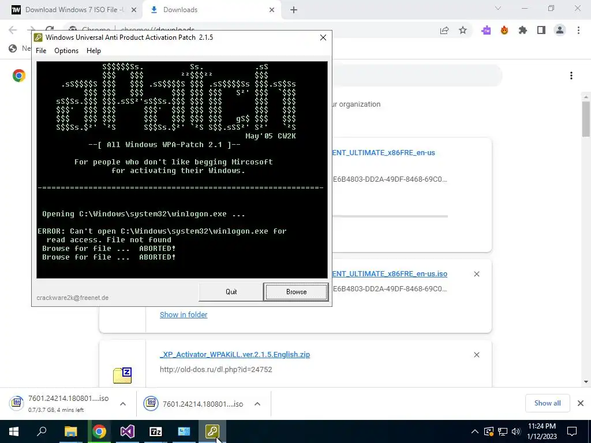The image size is (591, 443).
Task: Toggle the Chrome side panel icon
Action: click(x=541, y=31)
